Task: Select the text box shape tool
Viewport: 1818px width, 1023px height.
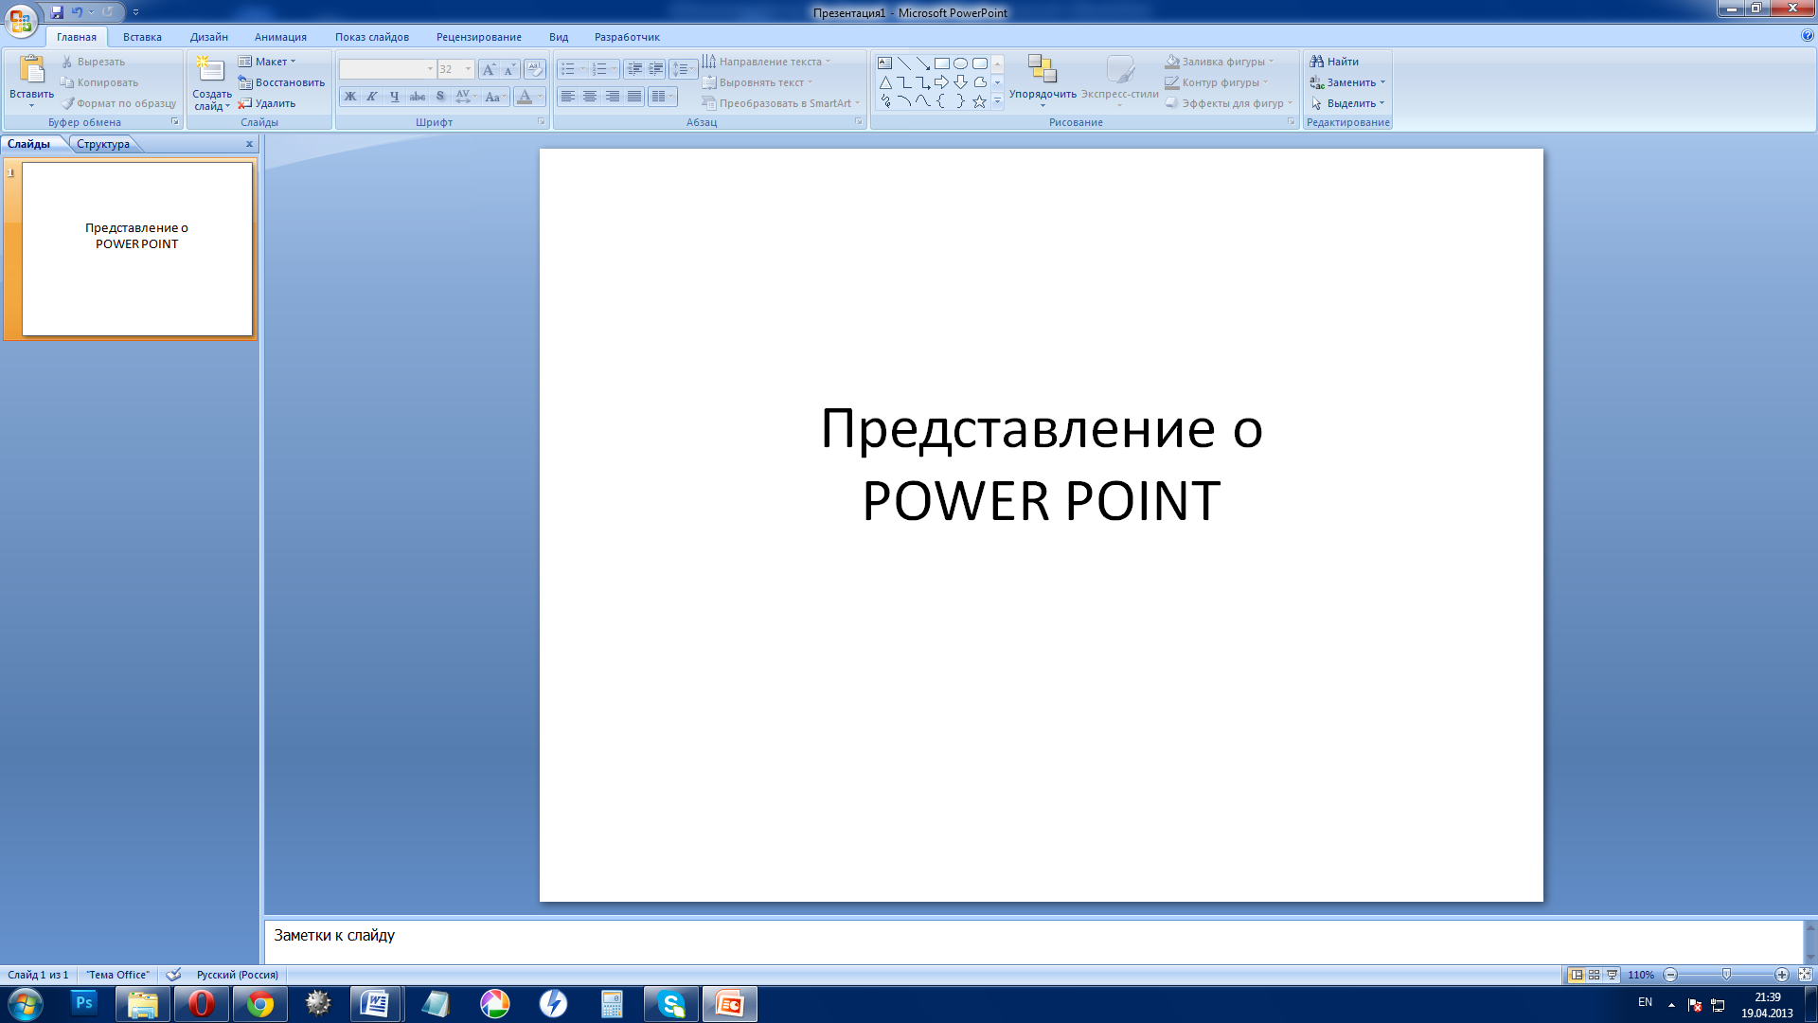Action: coord(884,63)
